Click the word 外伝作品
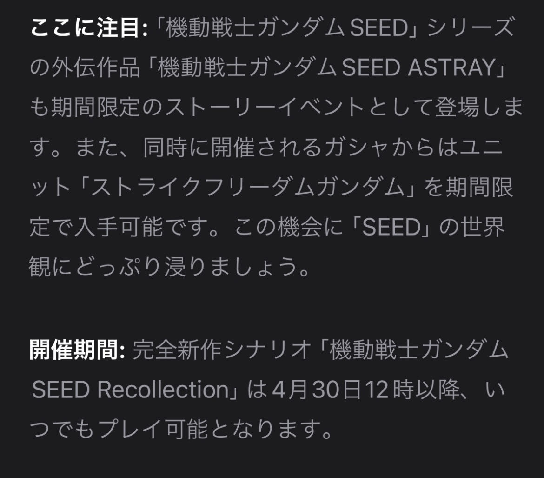 coord(100,68)
